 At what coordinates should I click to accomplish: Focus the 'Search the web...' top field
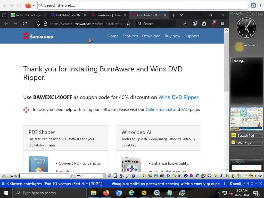pos(143,5)
